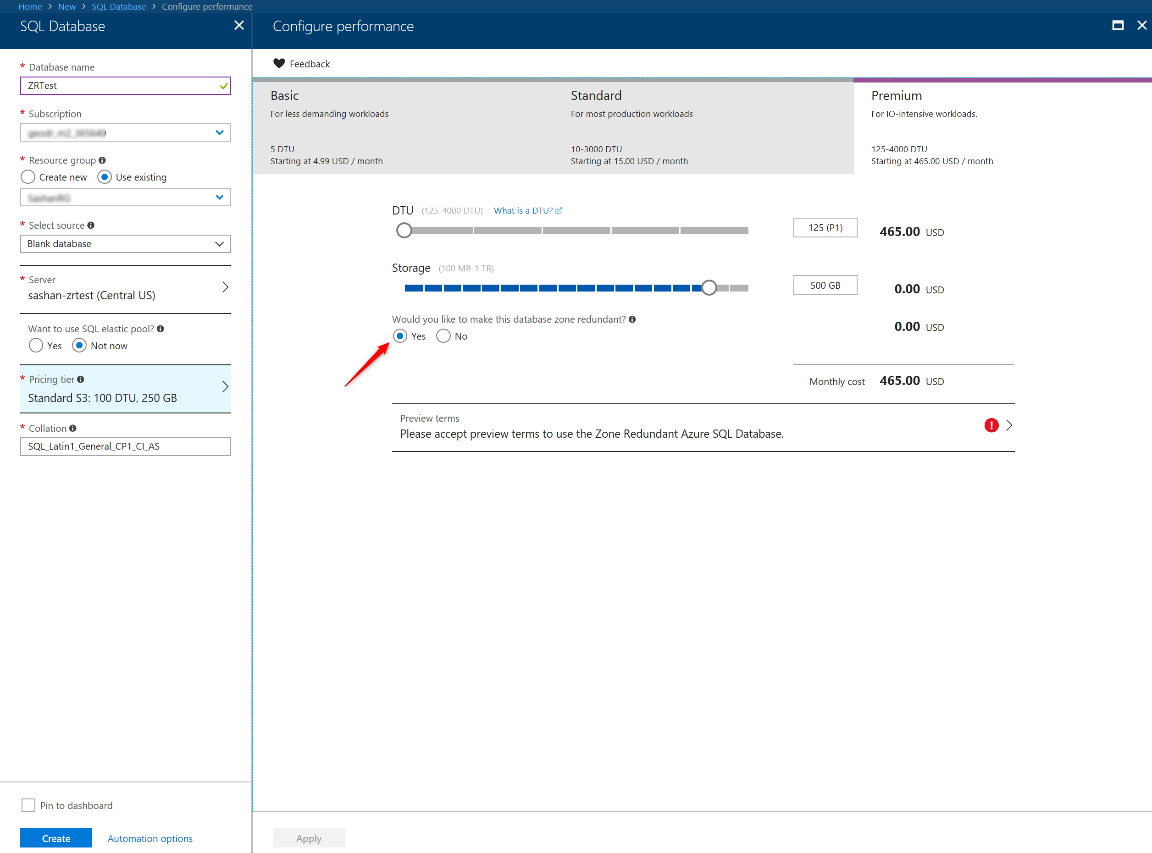This screenshot has height=853, width=1152.
Task: Select No for zone redundant
Action: tap(443, 336)
